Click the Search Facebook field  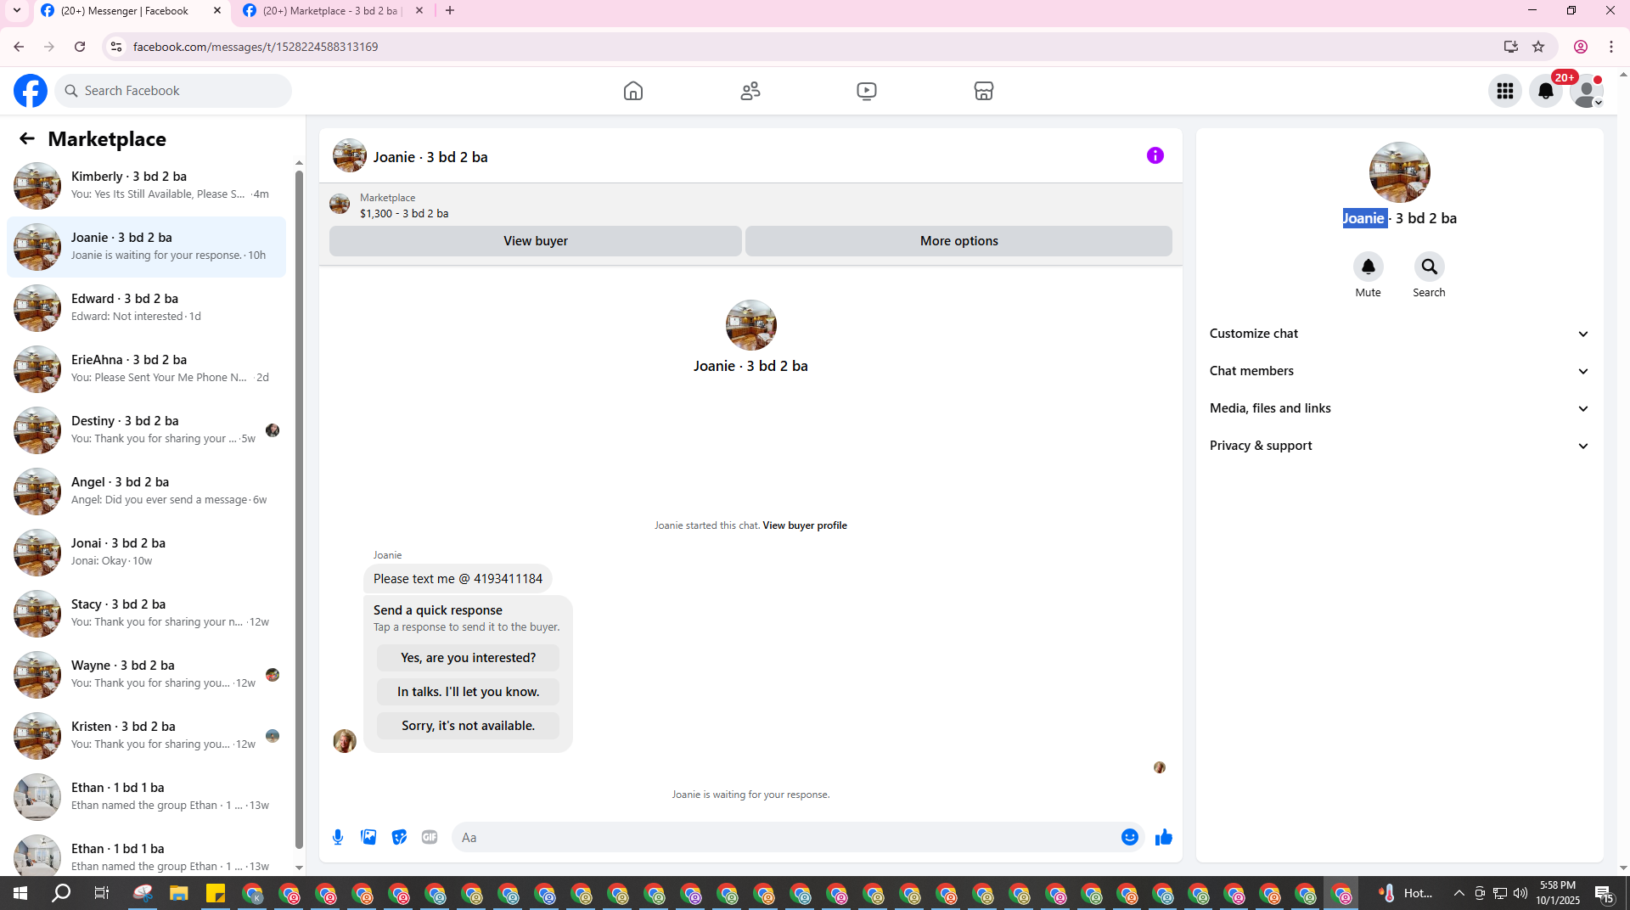pyautogui.click(x=173, y=91)
